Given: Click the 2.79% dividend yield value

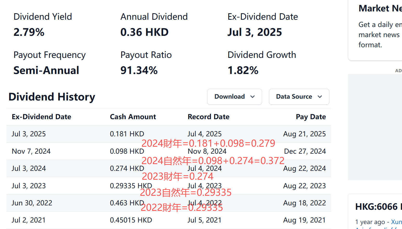Looking at the screenshot, I should [x=29, y=32].
